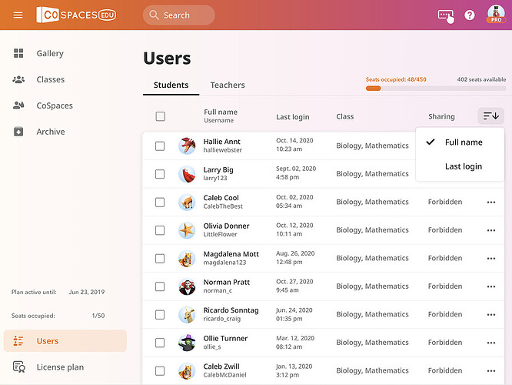Tick Magdalena Mott's checkbox
The height and width of the screenshot is (385, 512).
[x=160, y=259]
